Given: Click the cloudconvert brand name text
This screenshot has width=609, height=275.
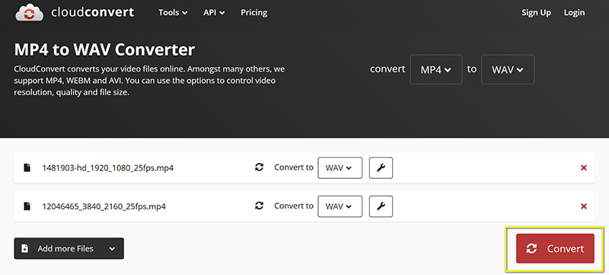Looking at the screenshot, I should pyautogui.click(x=93, y=12).
